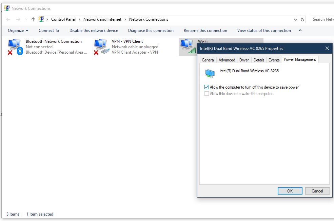The image size is (334, 221).
Task: Open address bar history dropdown
Action: (x=295, y=20)
